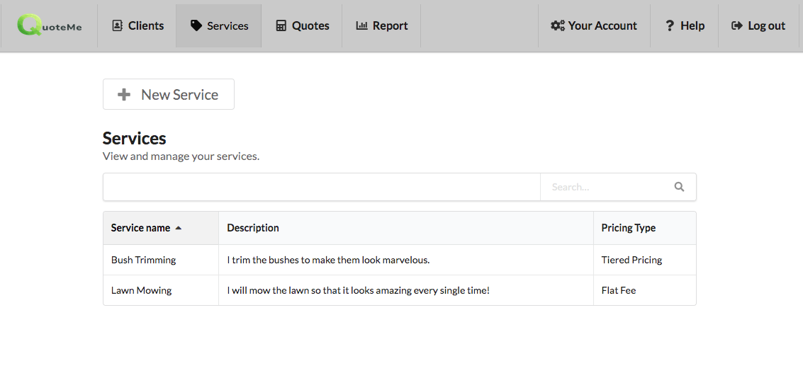Open the Help menu label

(692, 25)
